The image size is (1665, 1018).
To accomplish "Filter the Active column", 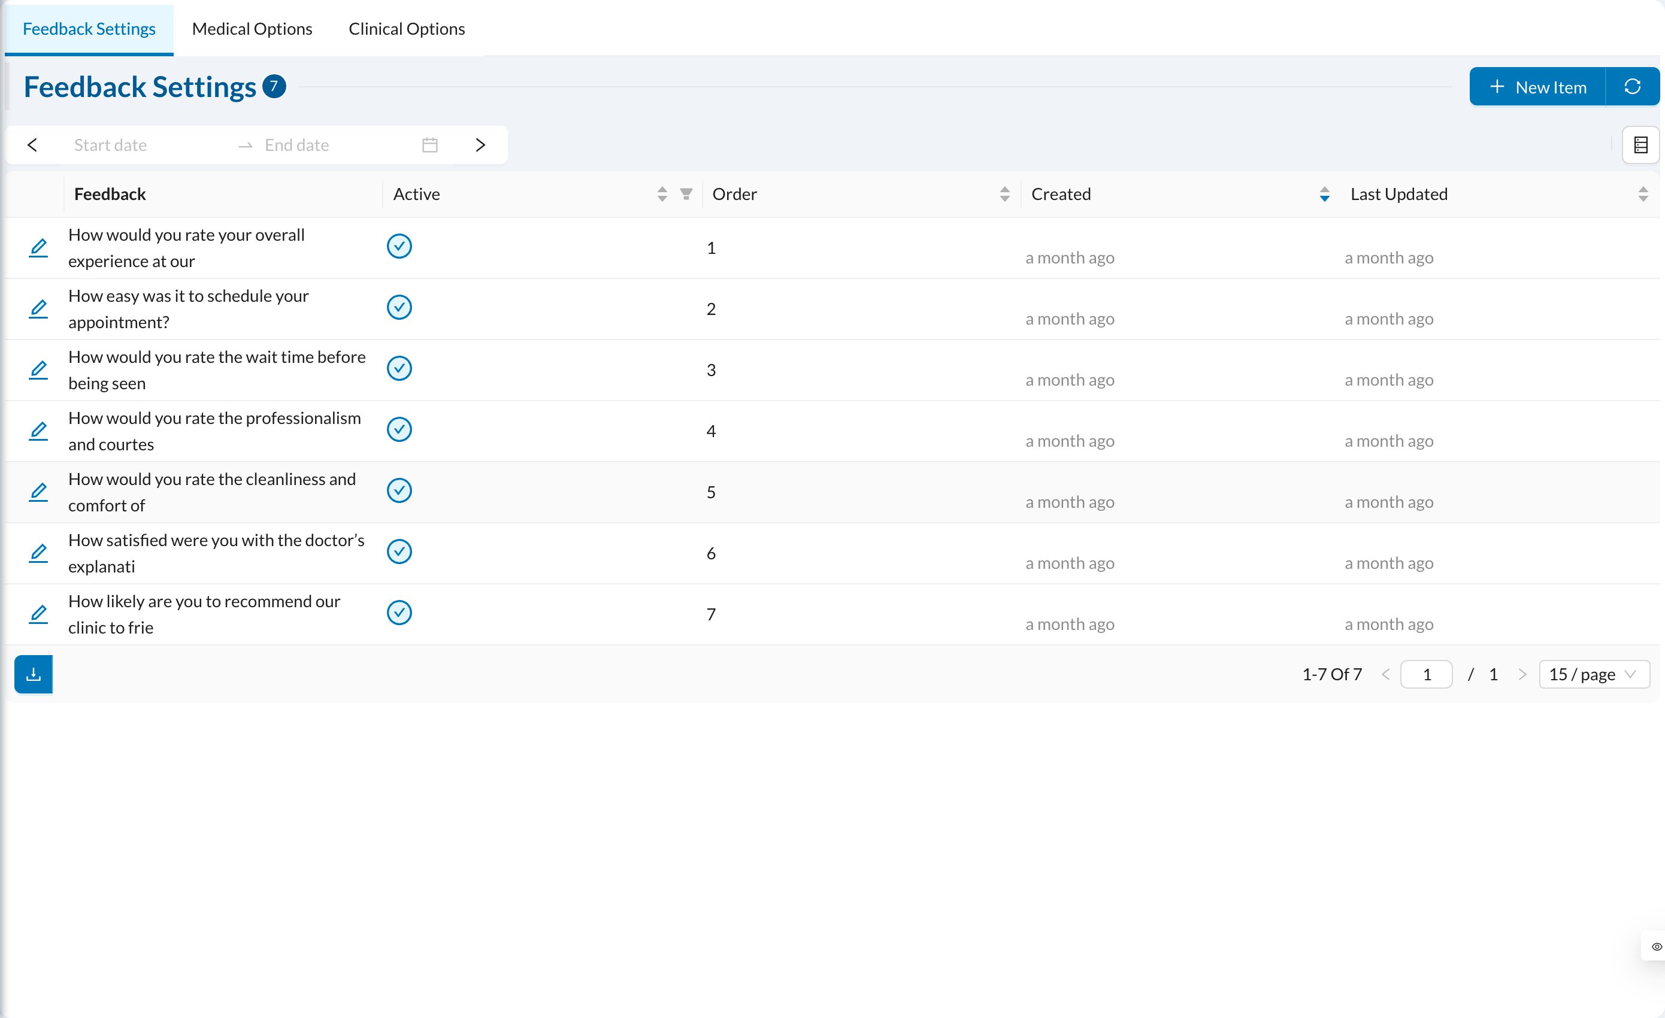I will pos(686,195).
